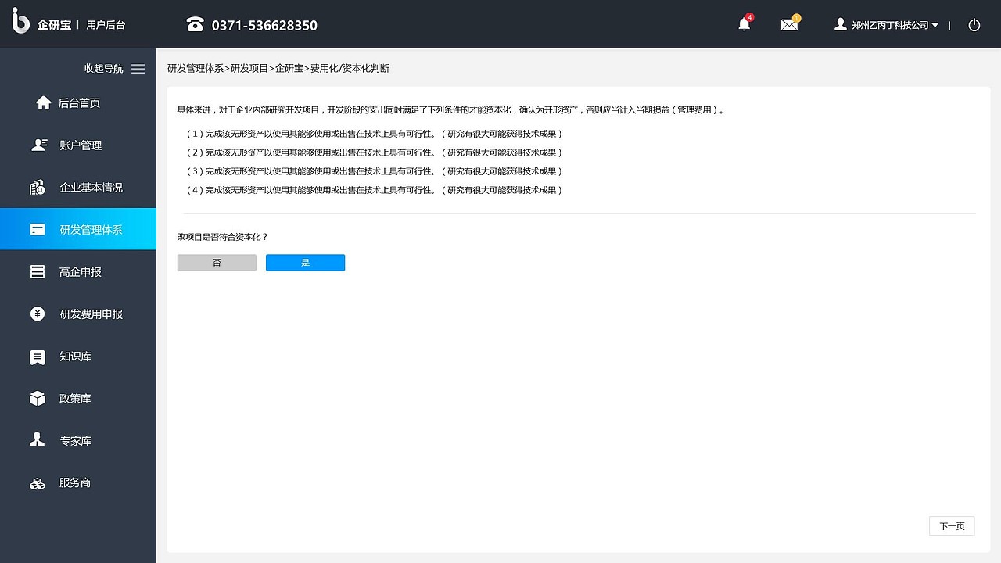This screenshot has width=1001, height=563.
Task: Open the 知识库 menu item
Action: tap(78, 357)
